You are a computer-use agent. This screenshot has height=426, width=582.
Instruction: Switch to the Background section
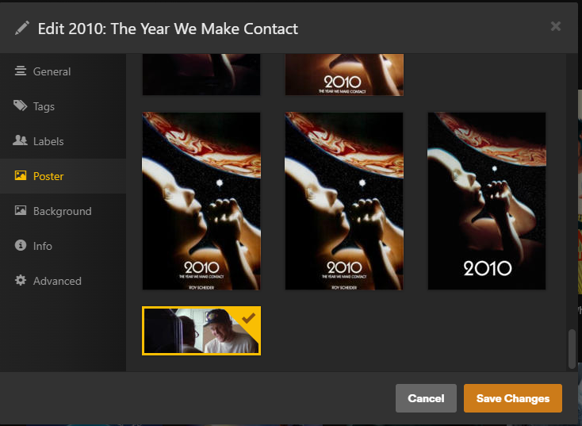coord(63,211)
